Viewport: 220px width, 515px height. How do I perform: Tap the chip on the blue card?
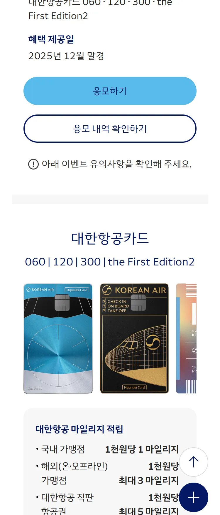[x=62, y=303]
